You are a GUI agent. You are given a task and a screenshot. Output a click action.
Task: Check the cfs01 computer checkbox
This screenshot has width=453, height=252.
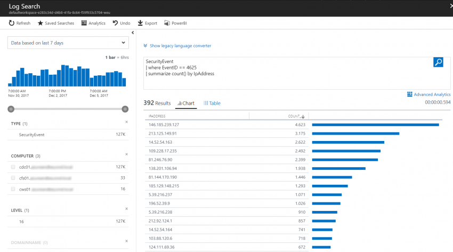click(13, 178)
